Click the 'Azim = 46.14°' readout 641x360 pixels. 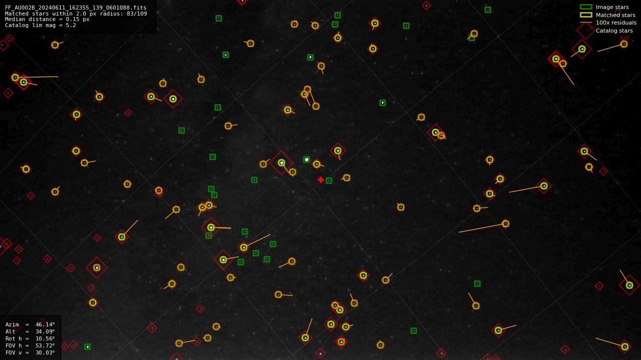[30, 324]
